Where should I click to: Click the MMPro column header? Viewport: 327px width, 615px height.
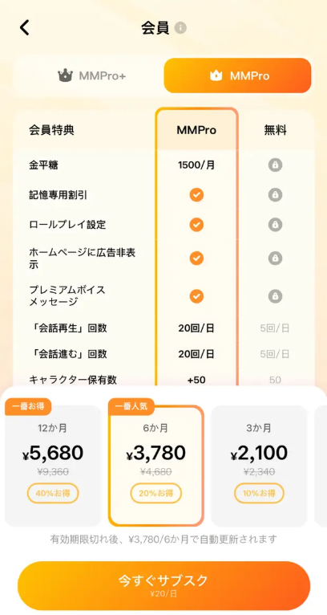tap(196, 130)
